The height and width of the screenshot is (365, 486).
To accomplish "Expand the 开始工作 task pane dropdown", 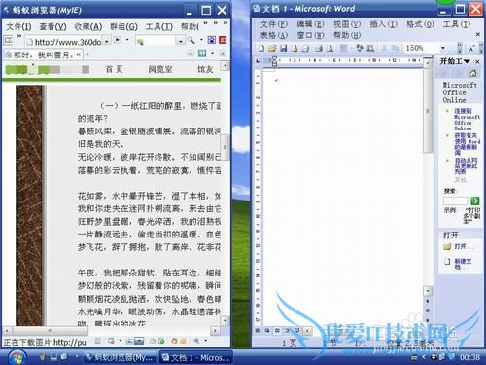I will pyautogui.click(x=467, y=61).
